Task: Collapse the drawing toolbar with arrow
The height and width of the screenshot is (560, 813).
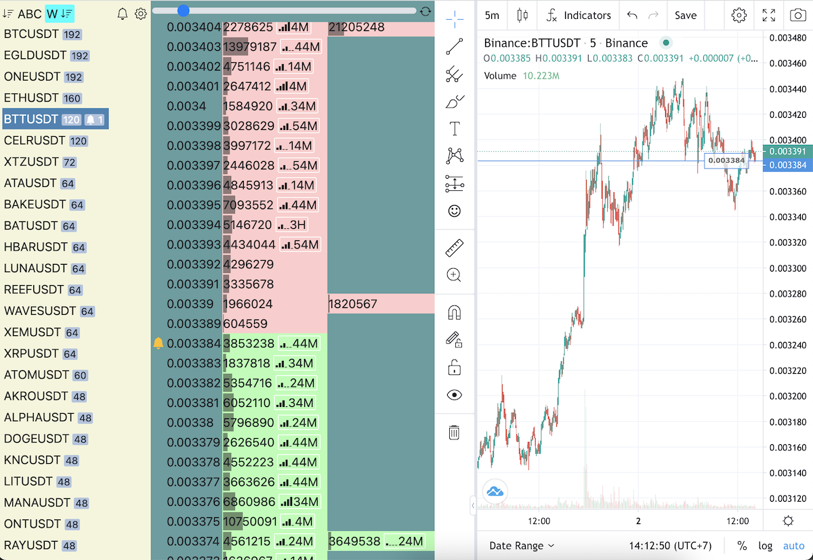Action: pos(472,505)
